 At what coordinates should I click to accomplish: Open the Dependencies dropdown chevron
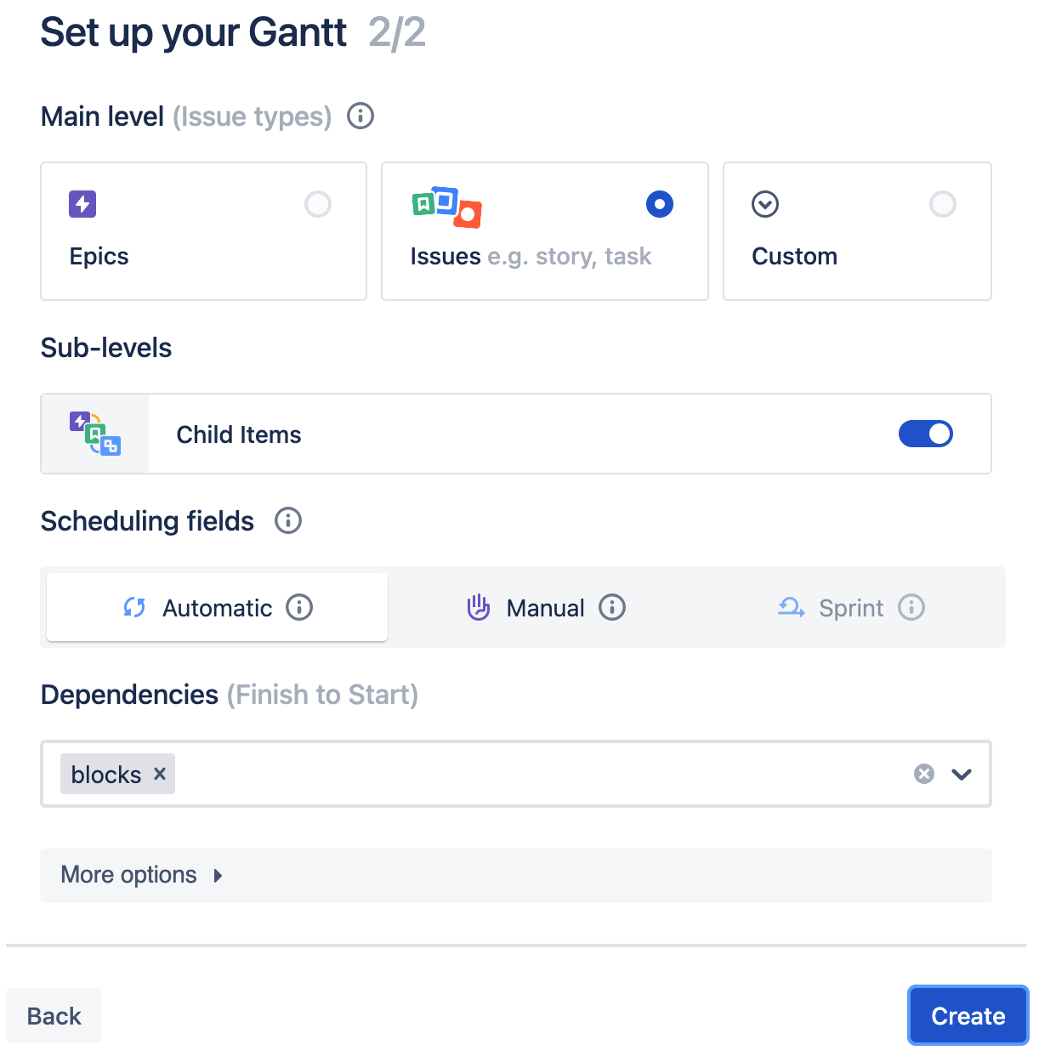pos(962,774)
